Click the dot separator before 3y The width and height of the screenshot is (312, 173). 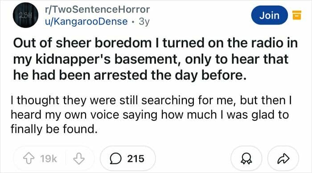coord(133,22)
